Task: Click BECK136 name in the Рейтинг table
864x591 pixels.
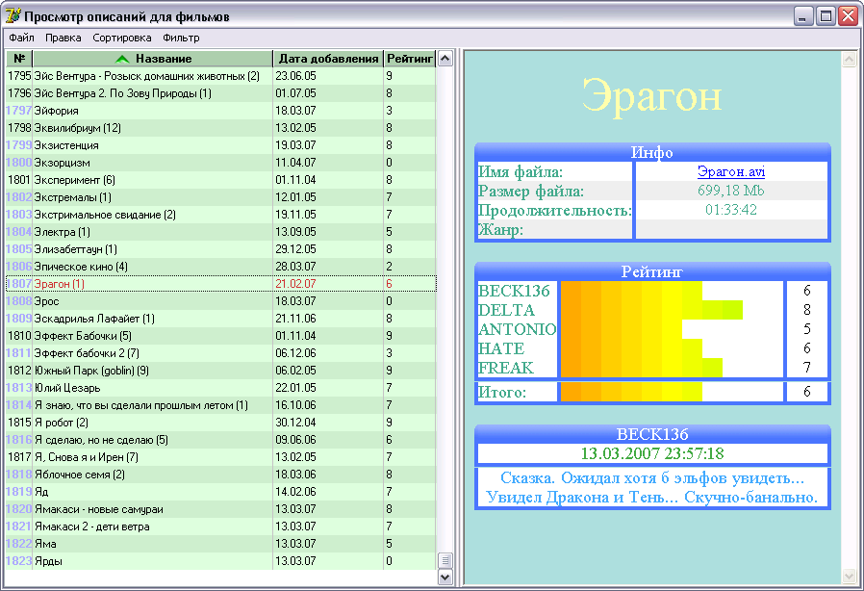Action: 514,291
